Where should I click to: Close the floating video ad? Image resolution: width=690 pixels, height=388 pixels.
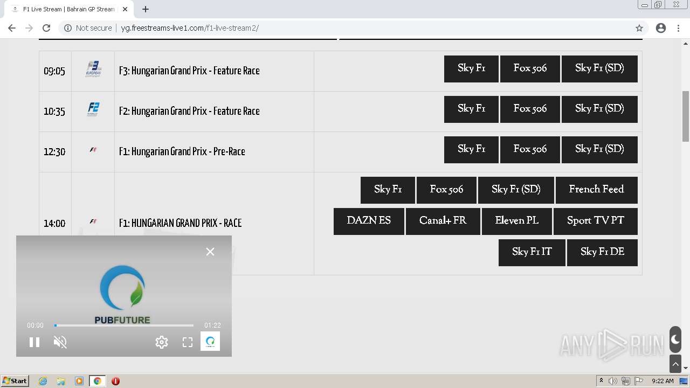click(210, 252)
